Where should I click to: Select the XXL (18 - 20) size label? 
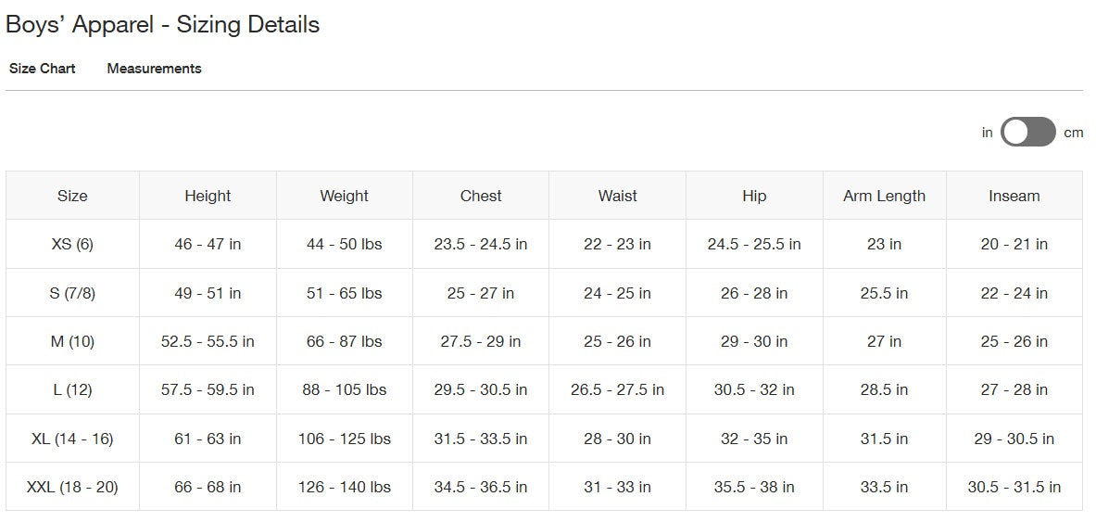tap(72, 487)
